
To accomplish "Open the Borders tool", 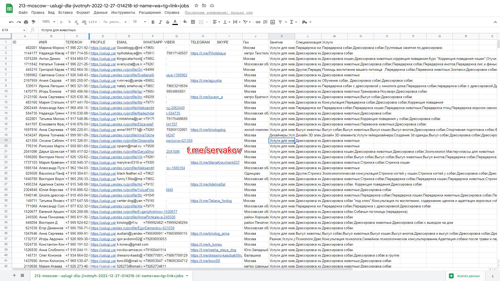I will point(193,22).
